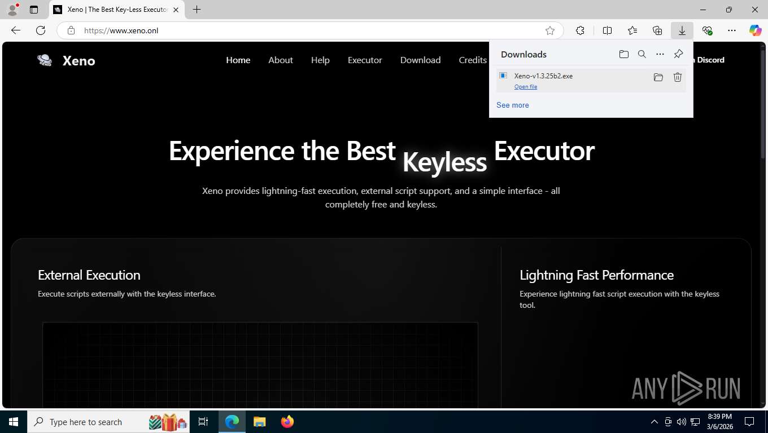Click the Discord button in header
The height and width of the screenshot is (433, 768).
pyautogui.click(x=709, y=60)
